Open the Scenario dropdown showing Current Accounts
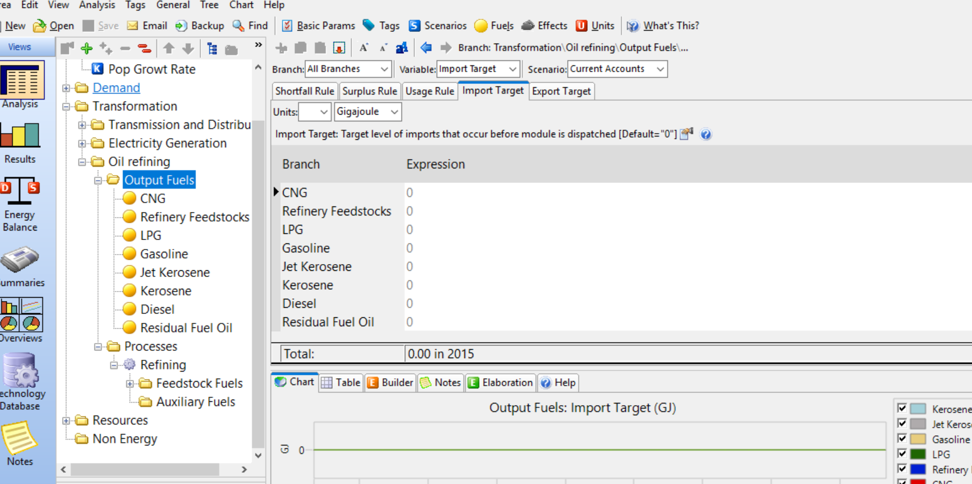Screen dimensions: 972x484 click(x=617, y=69)
